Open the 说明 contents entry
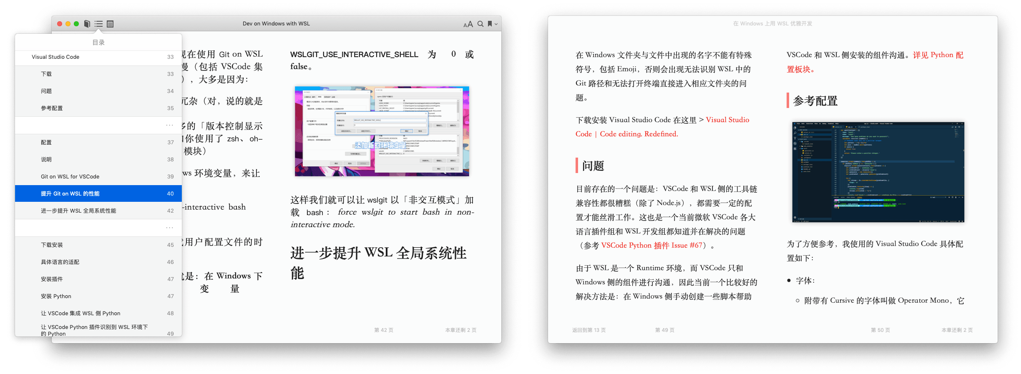Viewport: 1021px width, 374px height. pos(98,160)
